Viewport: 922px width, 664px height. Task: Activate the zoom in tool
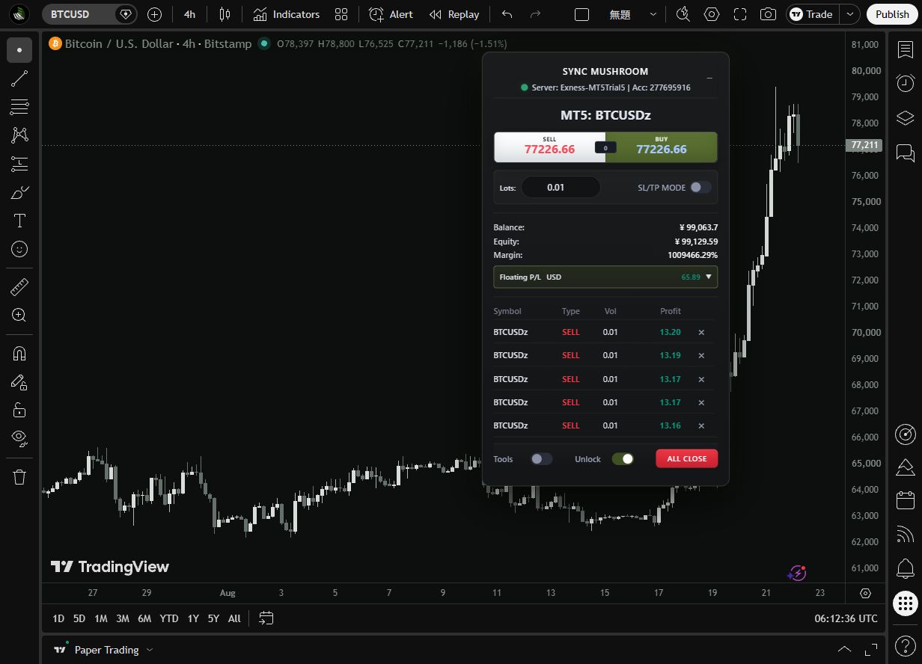(x=19, y=315)
